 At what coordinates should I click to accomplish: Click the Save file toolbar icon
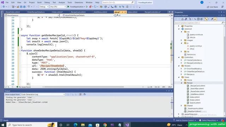(x=21, y=7)
